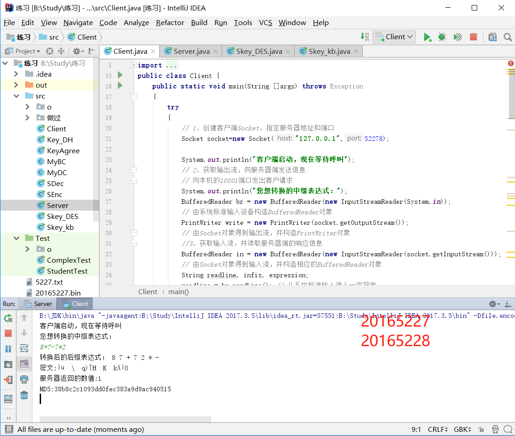Viewport: 515px width, 436px height.
Task: Open the Project view mode dropdown
Action: [x=23, y=51]
